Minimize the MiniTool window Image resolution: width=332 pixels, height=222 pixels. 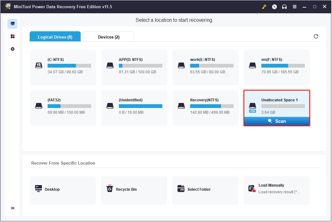tap(305, 7)
